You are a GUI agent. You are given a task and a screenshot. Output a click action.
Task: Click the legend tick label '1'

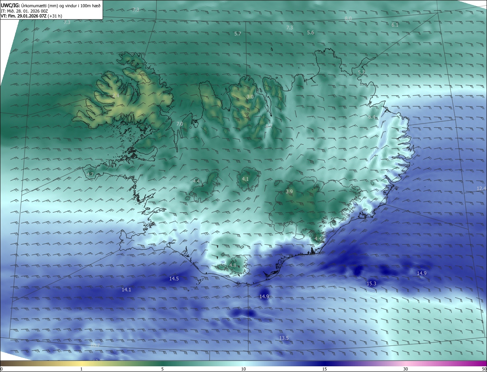coord(81,369)
